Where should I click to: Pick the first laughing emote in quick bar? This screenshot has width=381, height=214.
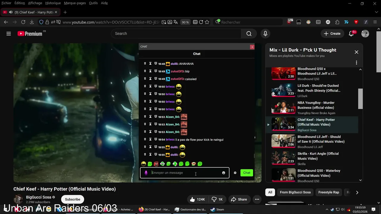(x=143, y=164)
